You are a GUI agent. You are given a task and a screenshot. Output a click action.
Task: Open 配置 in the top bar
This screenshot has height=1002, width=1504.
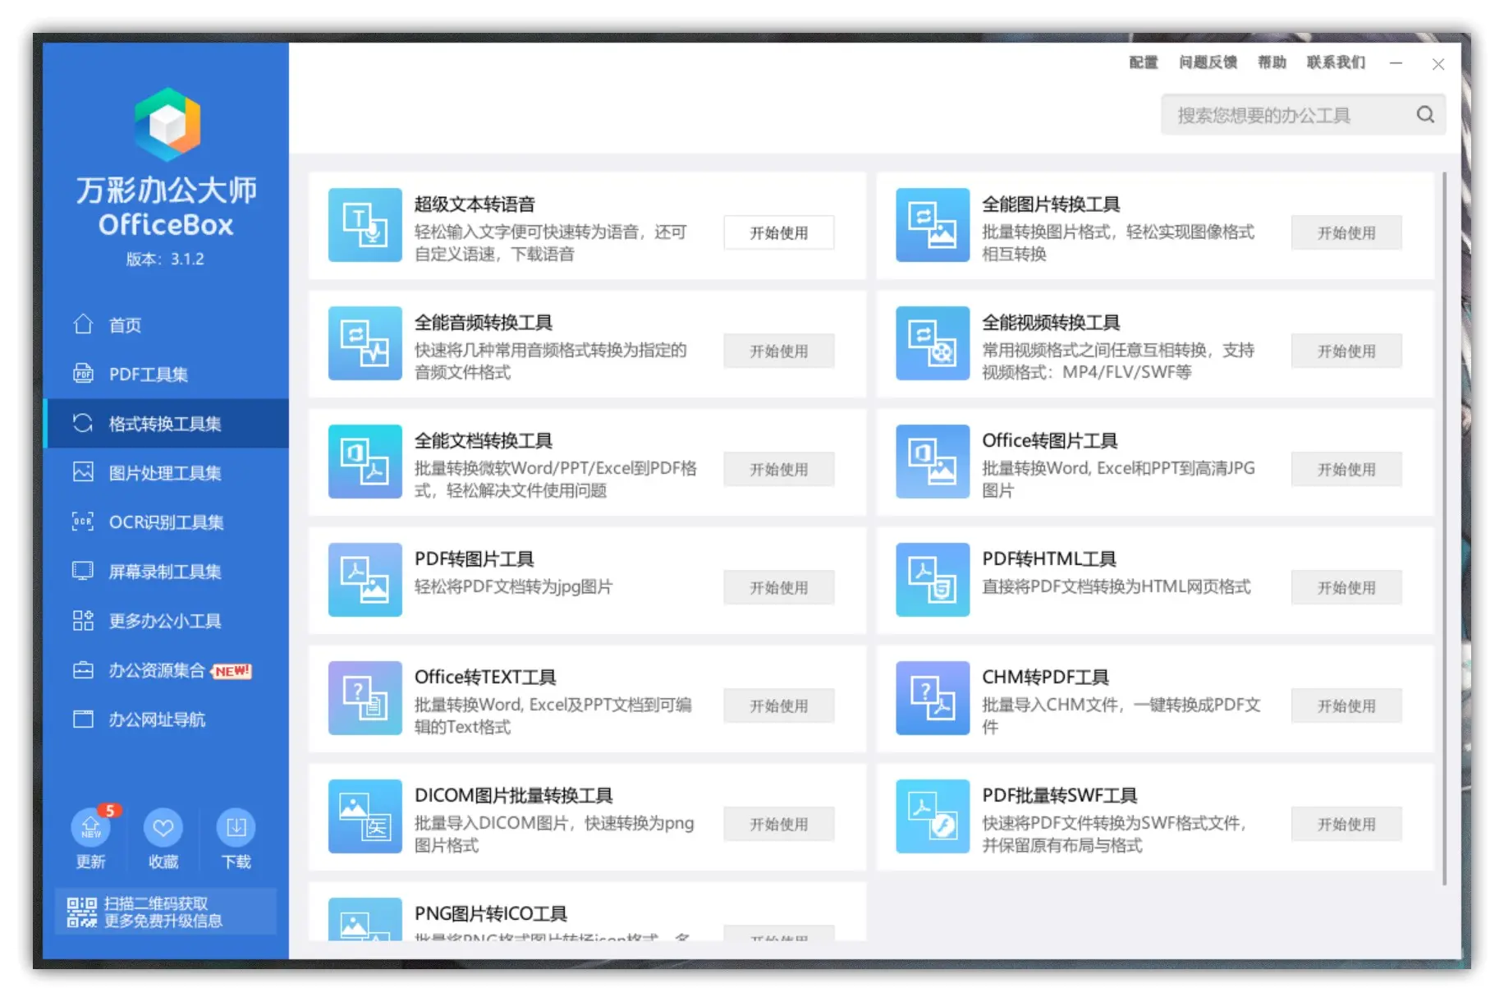[x=1143, y=62]
